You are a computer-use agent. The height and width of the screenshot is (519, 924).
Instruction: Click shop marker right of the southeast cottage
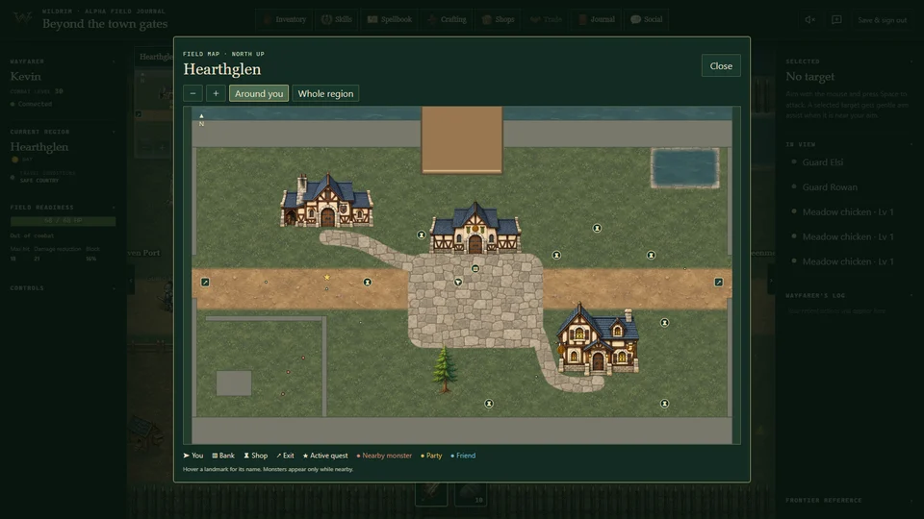tap(665, 323)
